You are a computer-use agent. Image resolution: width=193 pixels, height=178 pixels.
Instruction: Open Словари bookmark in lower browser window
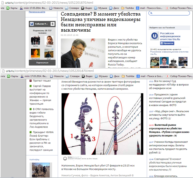point(72,76)
